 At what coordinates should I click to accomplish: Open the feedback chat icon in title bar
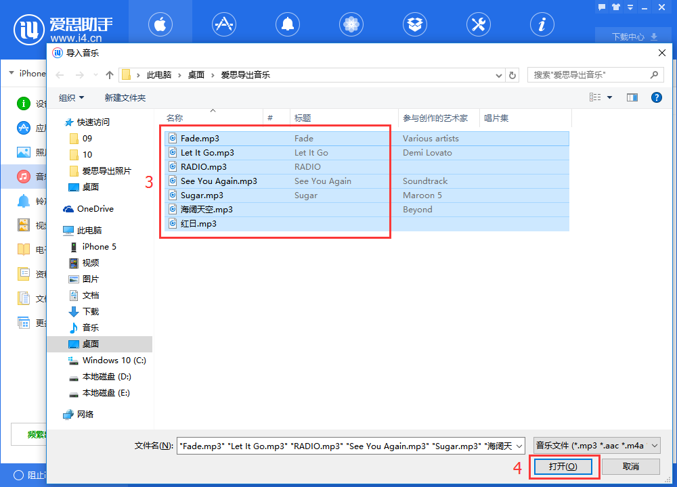click(x=601, y=6)
